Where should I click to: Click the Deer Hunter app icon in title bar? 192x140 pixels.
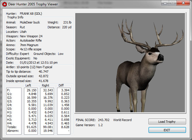pyautogui.click(x=4, y=4)
